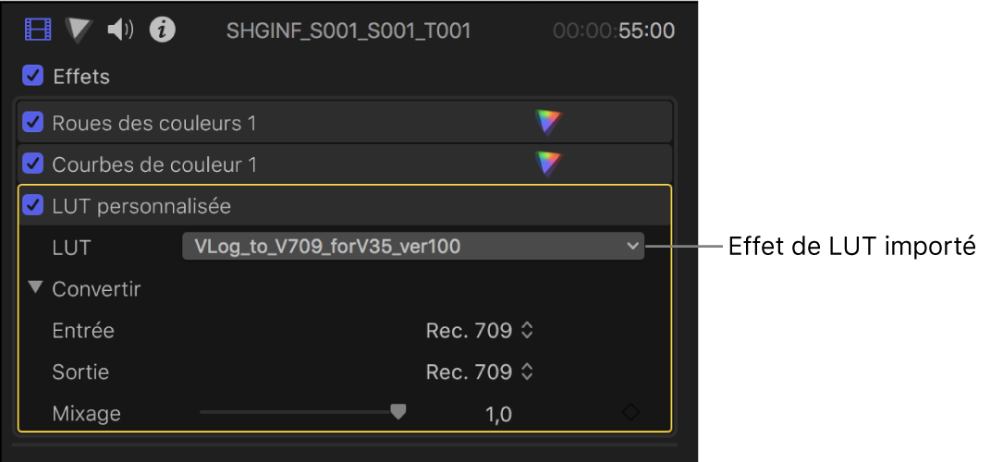This screenshot has width=1003, height=462.
Task: Open the Info inspector icon
Action: click(163, 30)
